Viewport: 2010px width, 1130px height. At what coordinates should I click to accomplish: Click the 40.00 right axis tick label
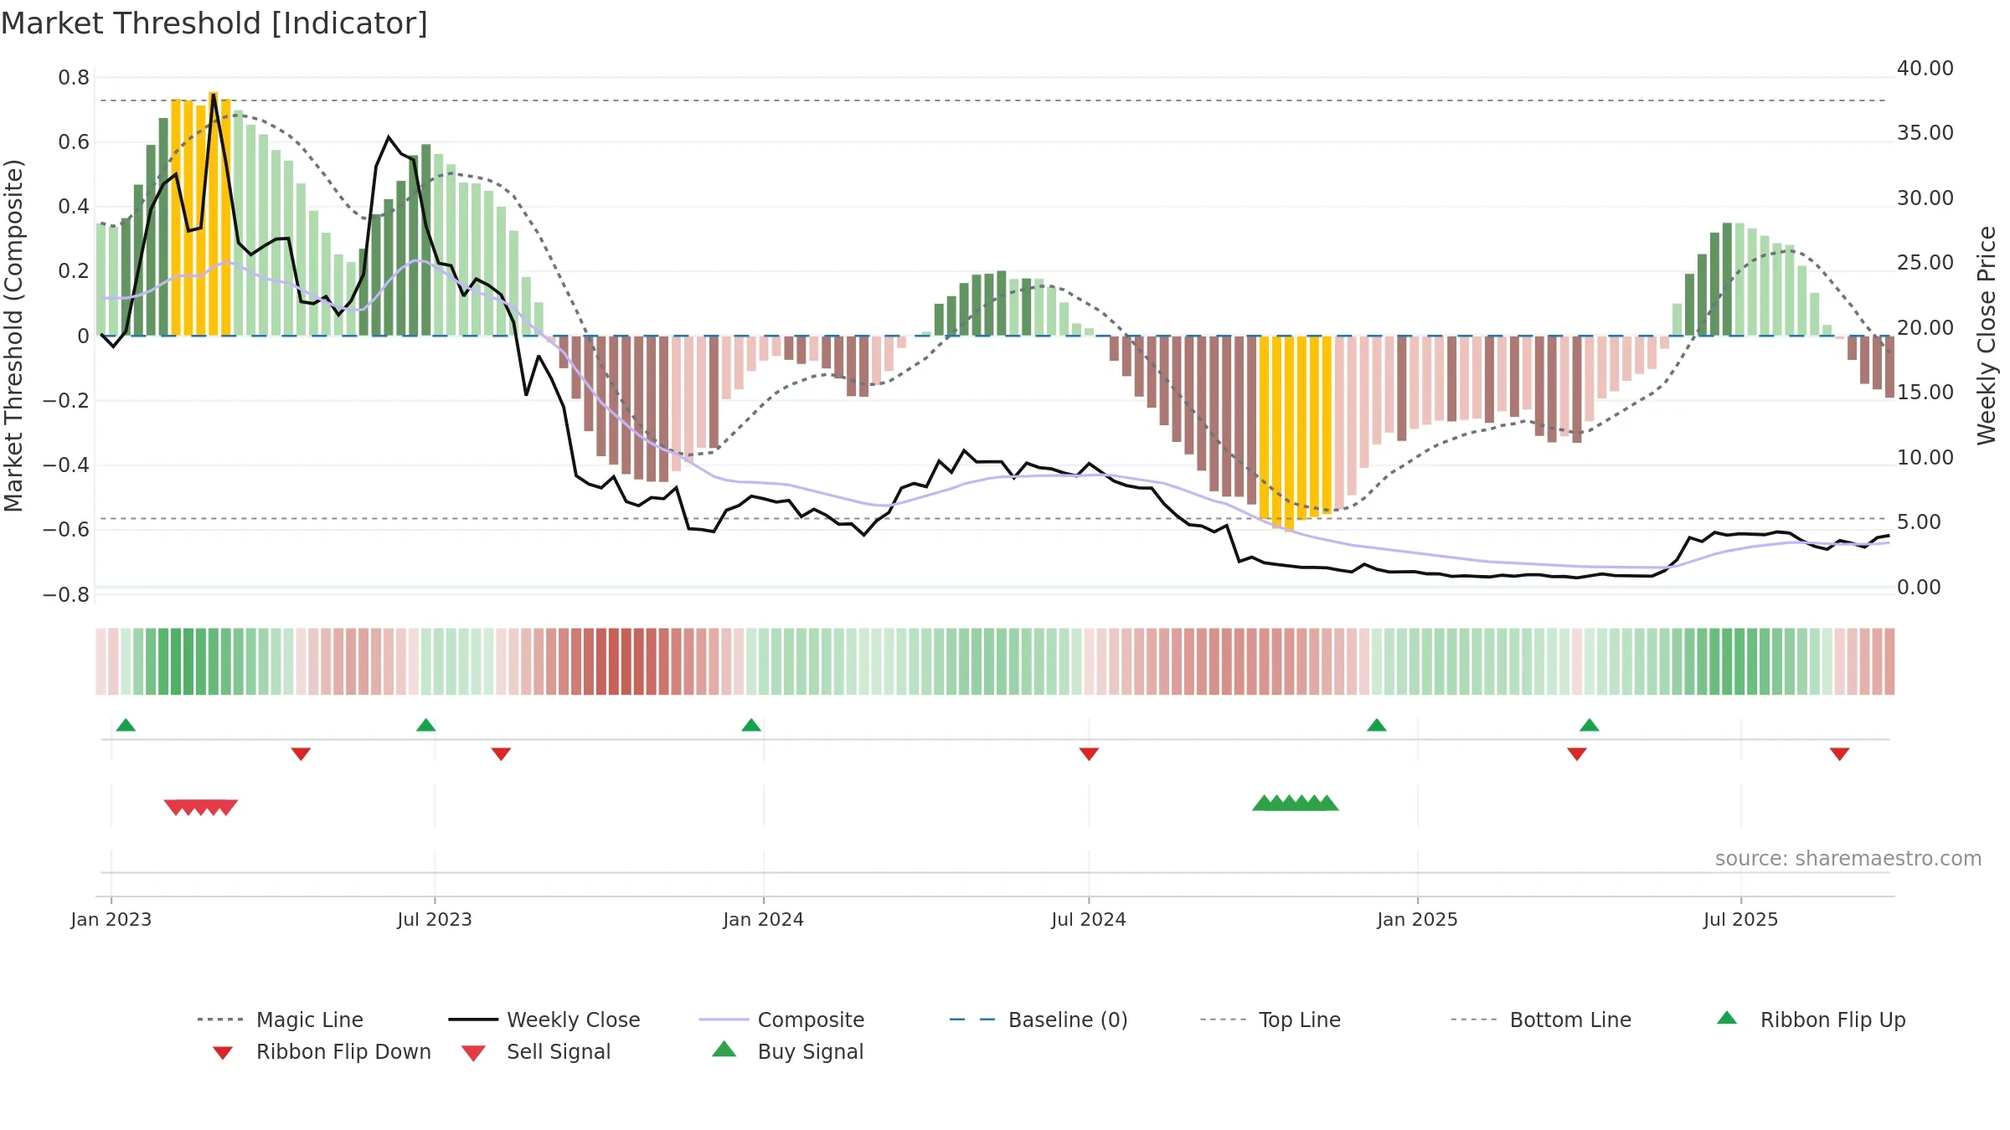(1925, 69)
